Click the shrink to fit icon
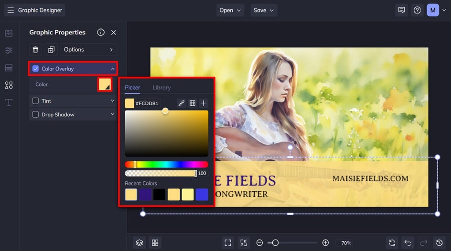451x251 pixels. (244, 243)
